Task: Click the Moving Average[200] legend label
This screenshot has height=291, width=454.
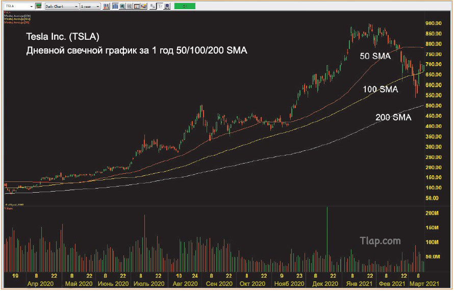Action: tap(17, 16)
